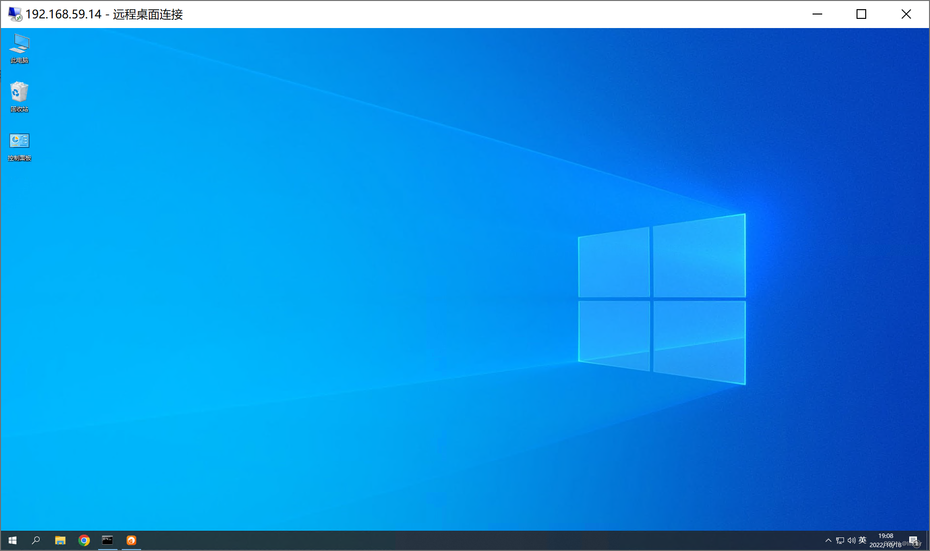Toggle the 英 input language indicator
This screenshot has height=551, width=930.
(863, 540)
